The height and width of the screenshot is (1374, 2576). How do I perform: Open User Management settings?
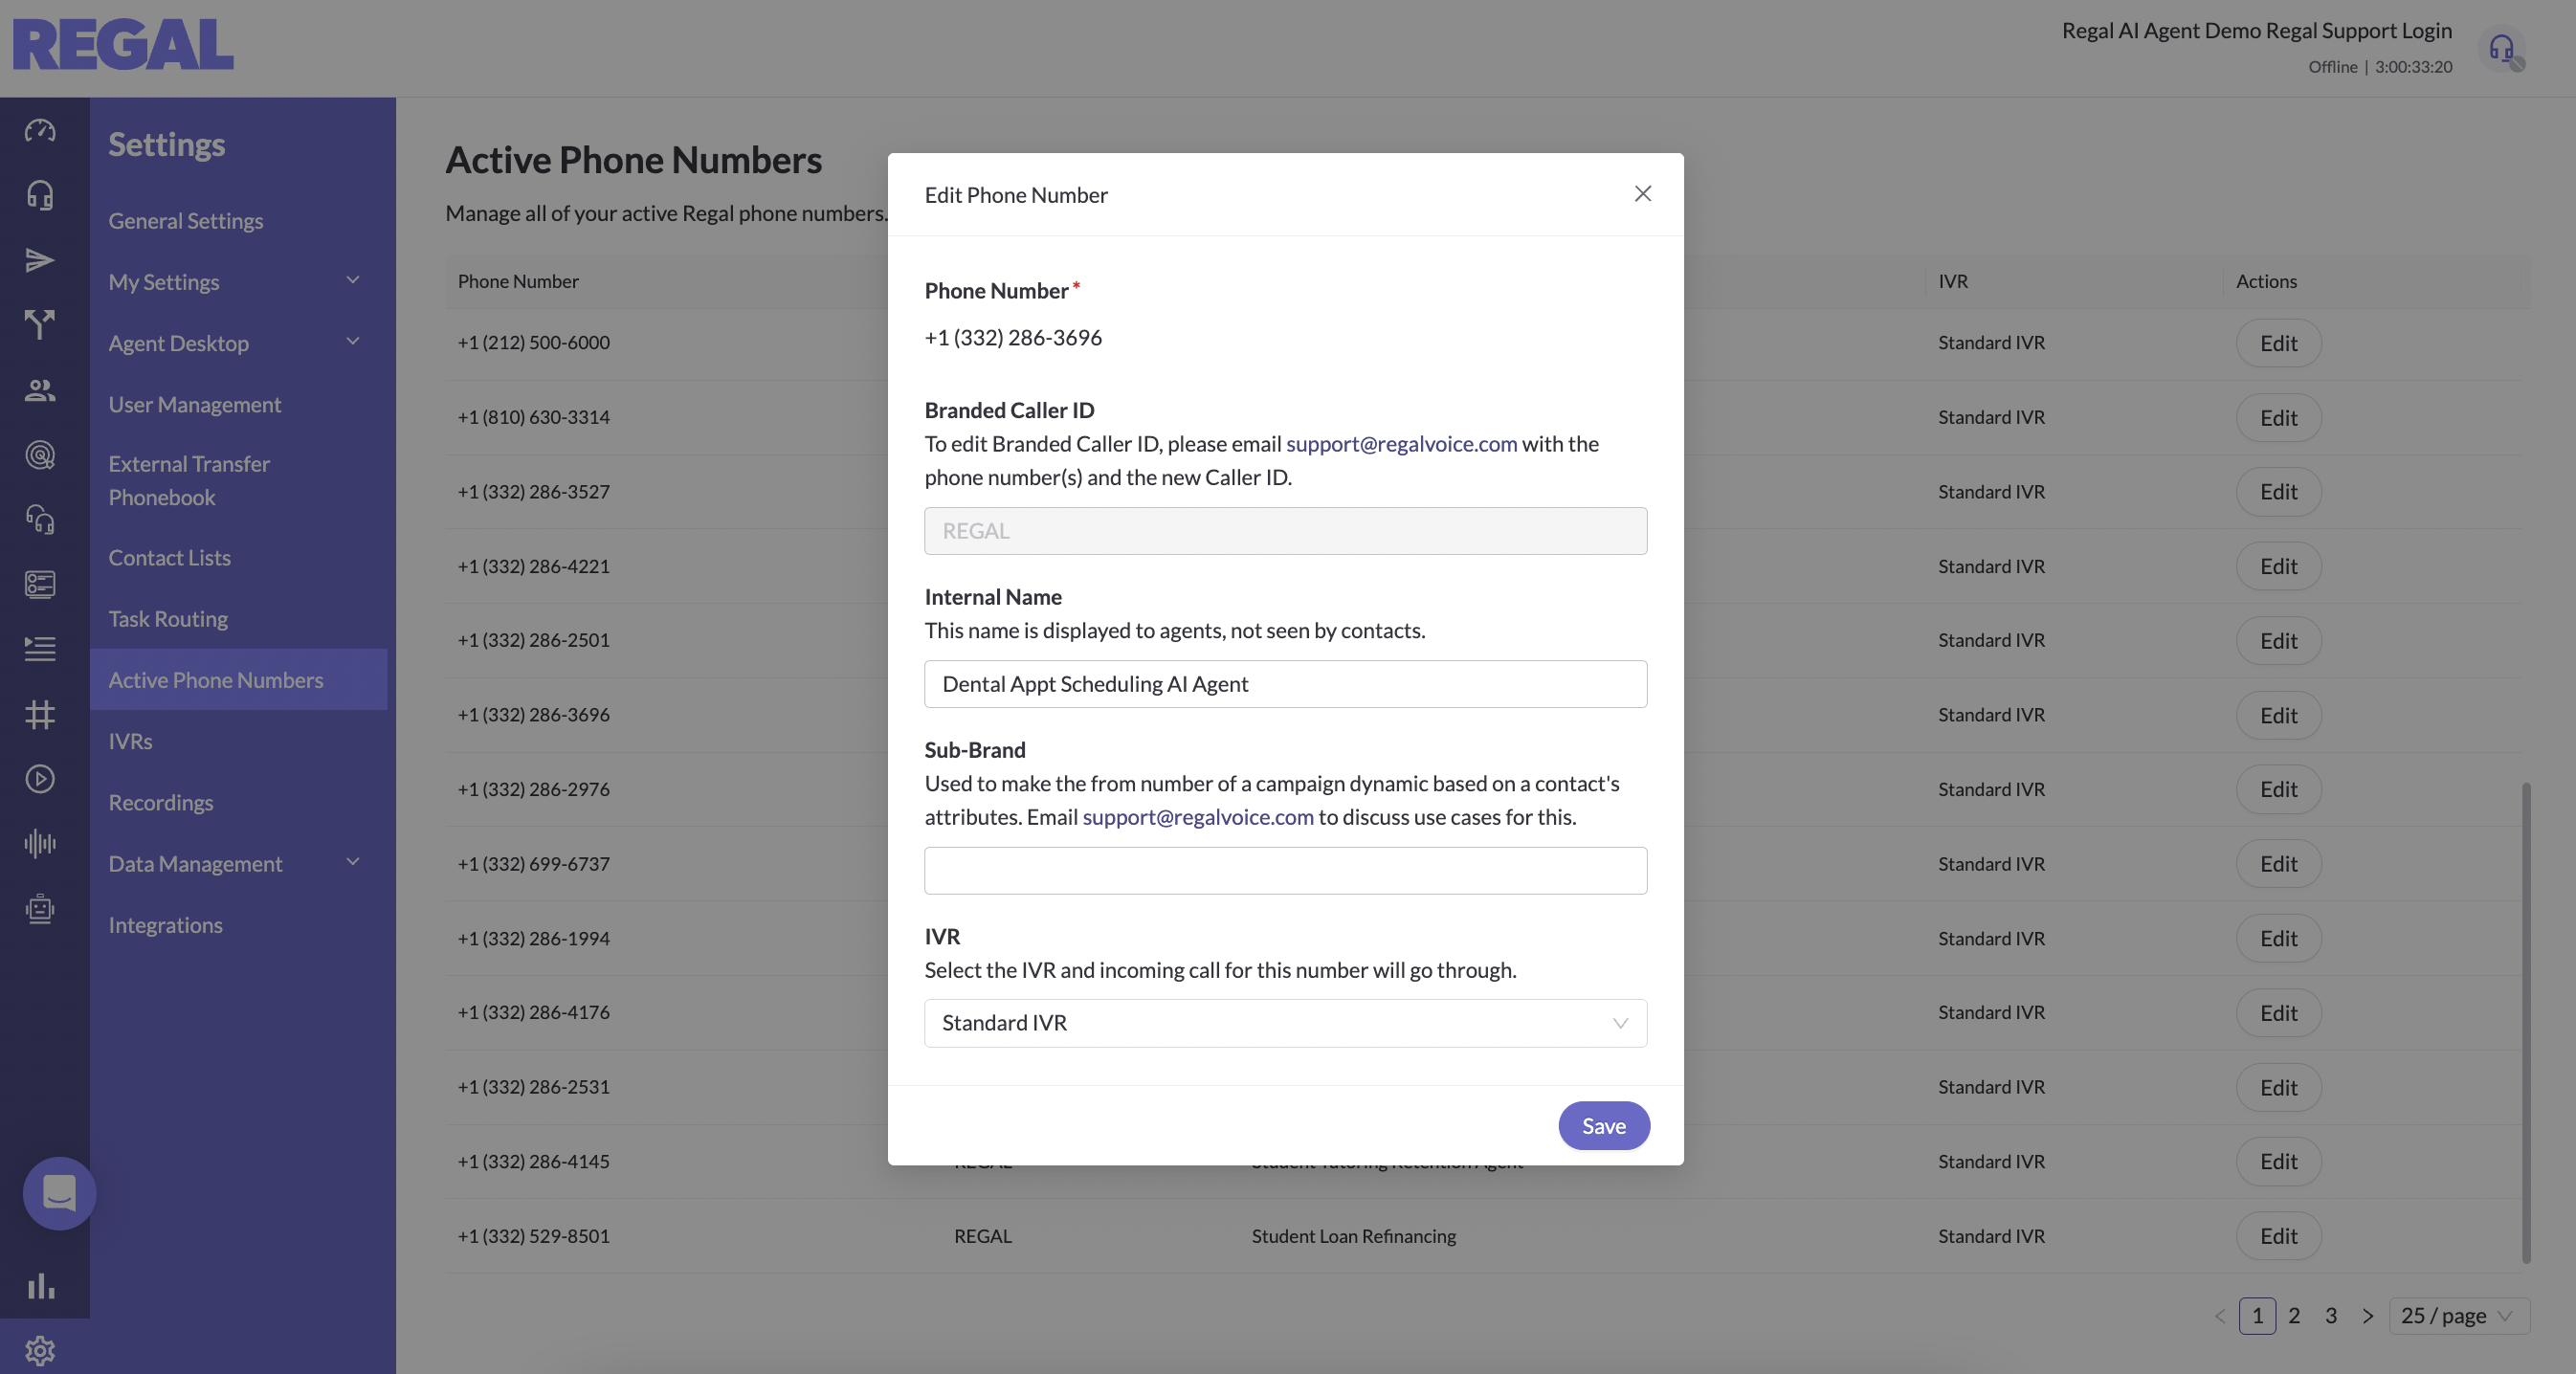point(195,405)
